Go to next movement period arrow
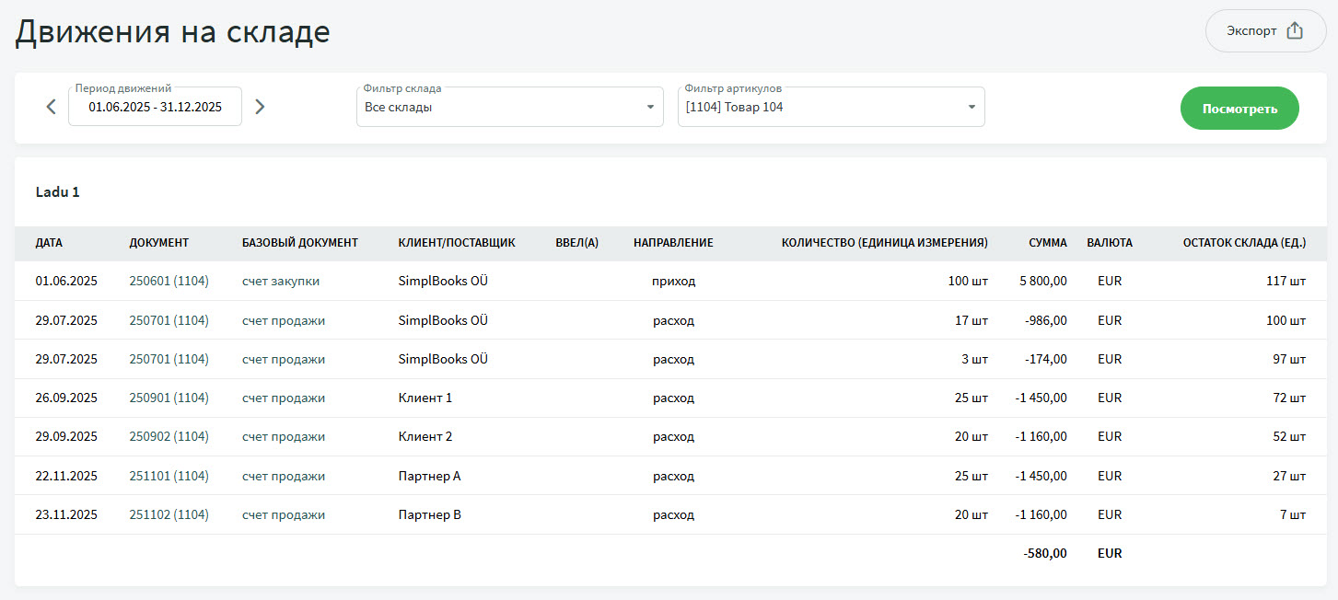This screenshot has height=600, width=1338. (x=260, y=107)
